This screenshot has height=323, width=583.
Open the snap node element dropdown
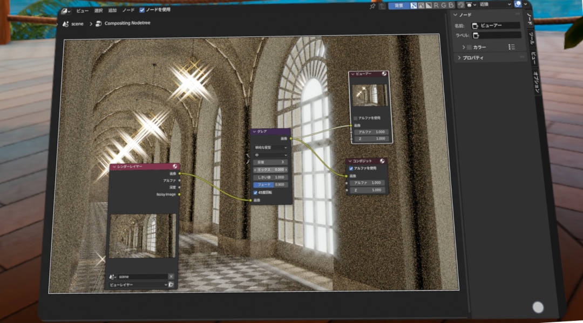[x=471, y=5]
